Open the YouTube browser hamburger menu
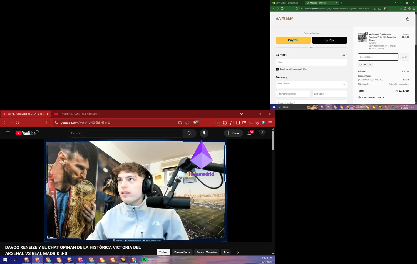This screenshot has height=264, width=417. click(x=270, y=123)
